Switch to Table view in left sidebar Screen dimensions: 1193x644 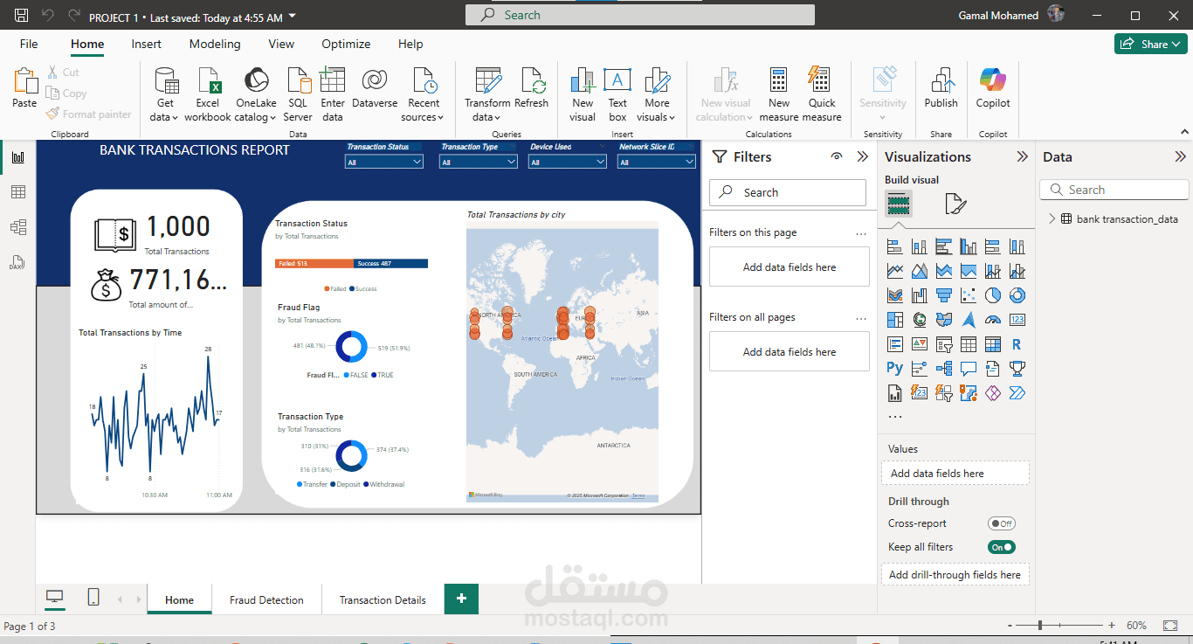[17, 192]
